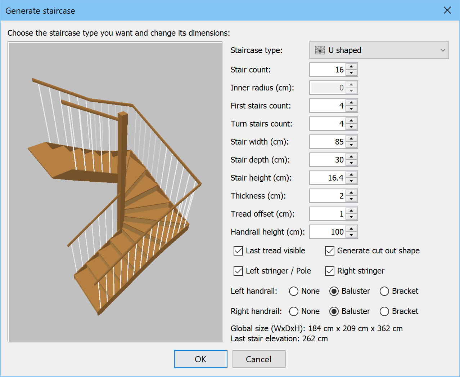The width and height of the screenshot is (460, 377).
Task: Click the Tread offset input field
Action: (328, 214)
